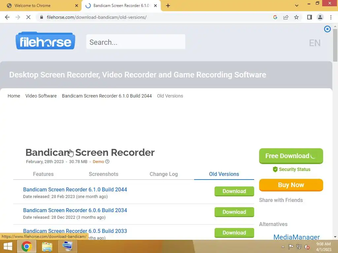
Task: Click the Bandicam Screen Recorder heading
Action: (x=90, y=153)
